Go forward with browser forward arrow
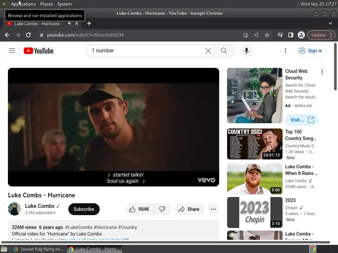The image size is (338, 253). 18,35
